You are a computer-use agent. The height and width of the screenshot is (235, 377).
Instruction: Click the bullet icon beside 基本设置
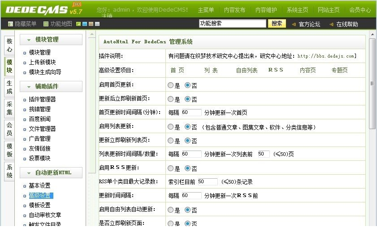coord(25,186)
